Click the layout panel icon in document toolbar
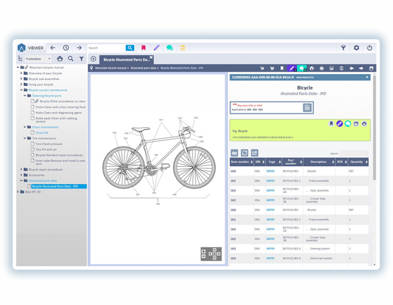Screen dimensions: 393x305 click(x=332, y=68)
